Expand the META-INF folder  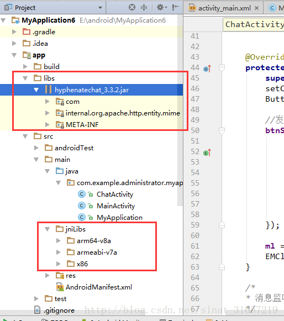coord(48,125)
